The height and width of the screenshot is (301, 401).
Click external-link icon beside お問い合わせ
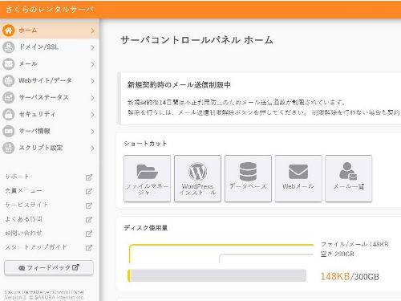click(89, 234)
